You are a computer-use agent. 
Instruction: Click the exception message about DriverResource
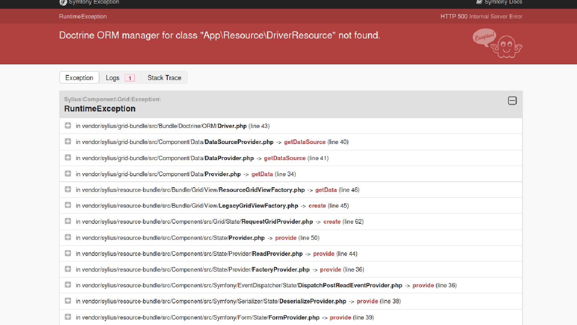pyautogui.click(x=219, y=35)
